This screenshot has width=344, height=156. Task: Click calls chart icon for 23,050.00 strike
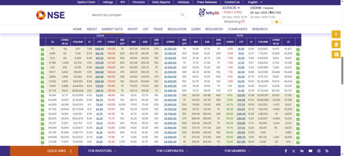click(x=42, y=50)
